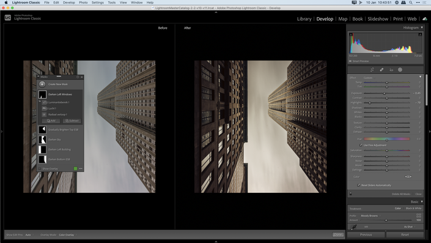Collapse the Histogram panel triangle
Image resolution: width=431 pixels, height=243 pixels.
coord(422,28)
